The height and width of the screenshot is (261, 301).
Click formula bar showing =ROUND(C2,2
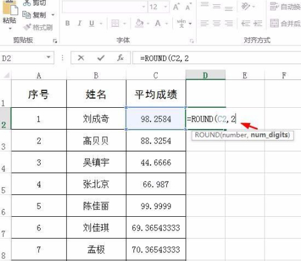point(217,58)
